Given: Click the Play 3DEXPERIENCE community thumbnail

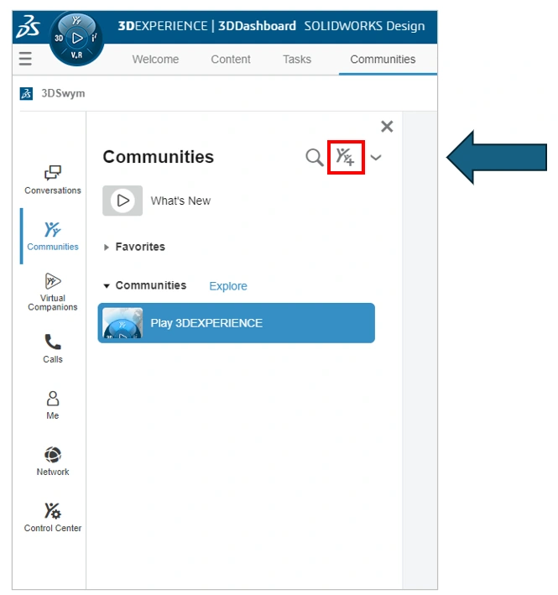Looking at the screenshot, I should pos(123,323).
